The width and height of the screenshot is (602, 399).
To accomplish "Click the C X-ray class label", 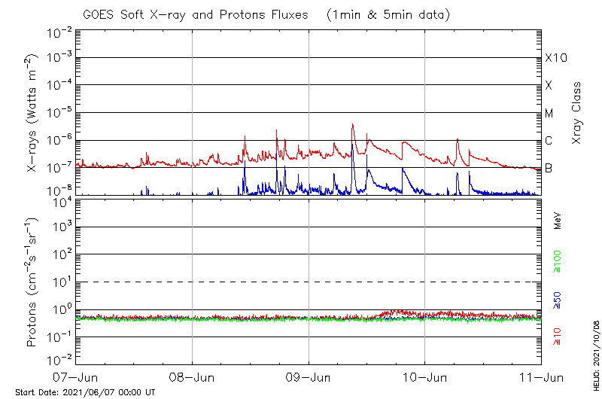I will [x=549, y=141].
